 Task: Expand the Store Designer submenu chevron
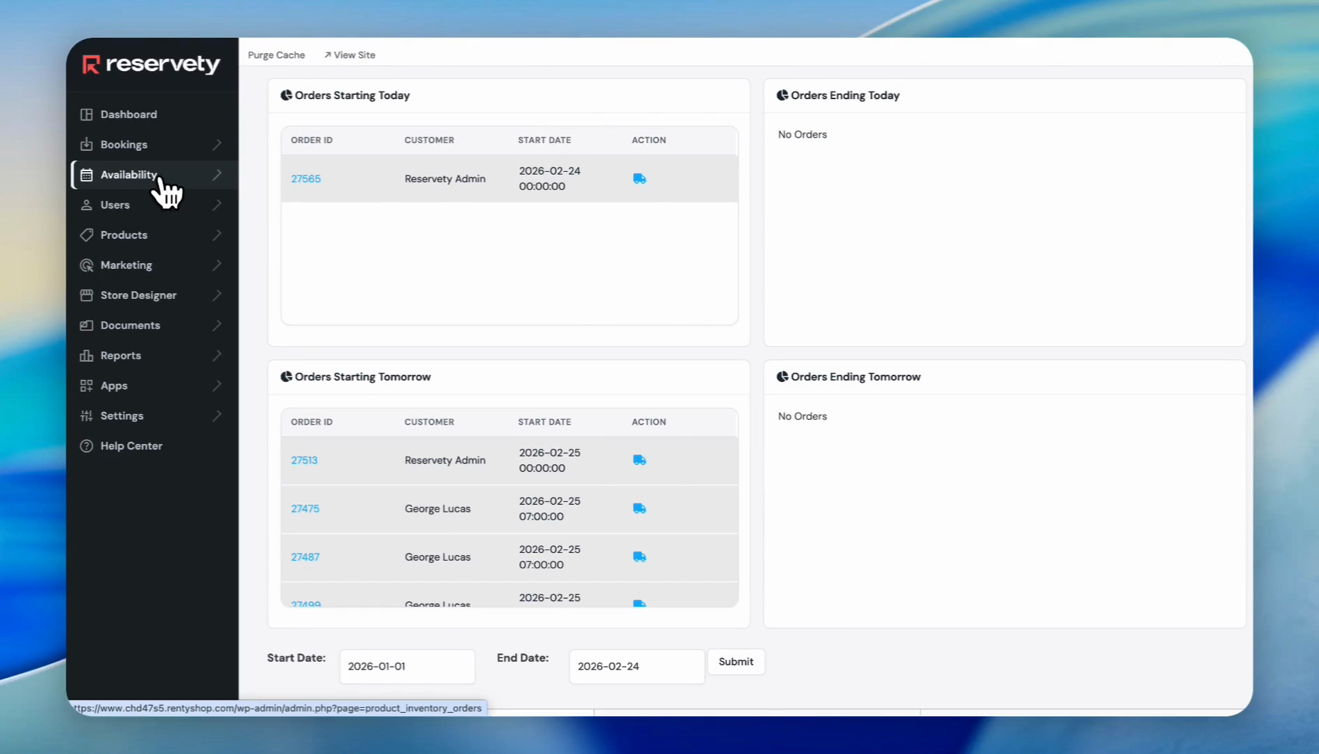pos(217,295)
